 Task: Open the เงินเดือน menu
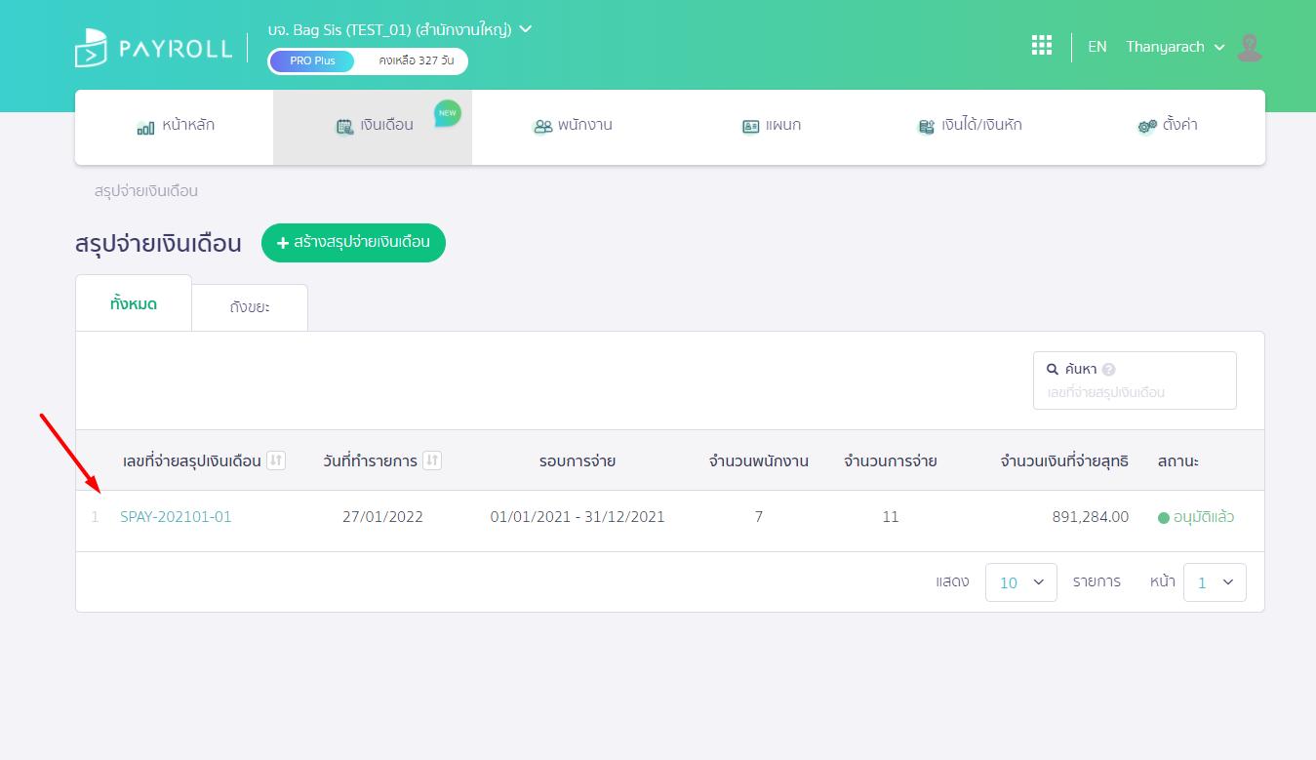[x=373, y=127]
